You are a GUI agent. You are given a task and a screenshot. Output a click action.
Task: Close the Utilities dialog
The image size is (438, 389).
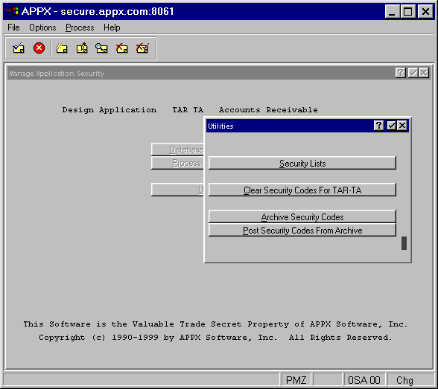coord(402,126)
